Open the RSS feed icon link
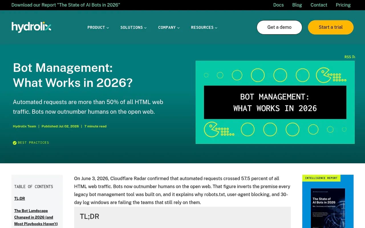This screenshot has width=365, height=228. click(x=350, y=57)
